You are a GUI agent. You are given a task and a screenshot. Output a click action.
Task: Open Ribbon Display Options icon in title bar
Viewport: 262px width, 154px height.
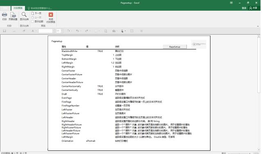(231, 3)
